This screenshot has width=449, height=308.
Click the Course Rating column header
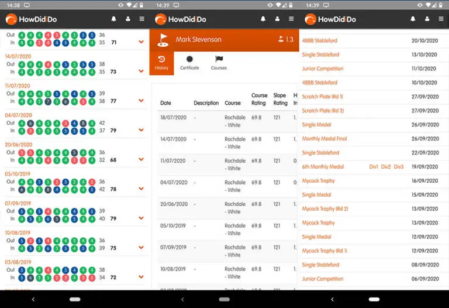tap(259, 99)
